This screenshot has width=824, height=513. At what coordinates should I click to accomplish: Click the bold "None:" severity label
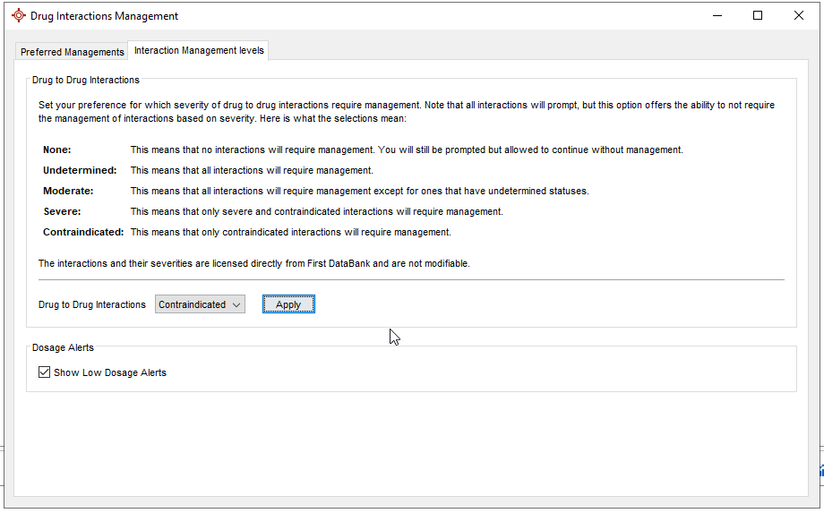(57, 150)
